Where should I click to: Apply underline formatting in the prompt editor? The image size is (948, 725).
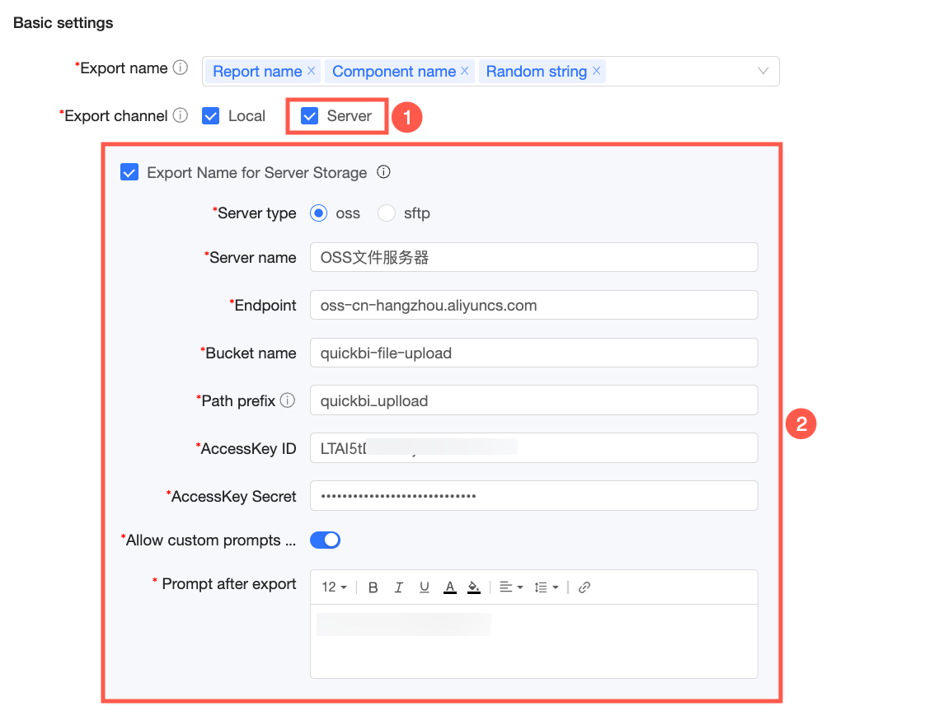click(x=425, y=587)
